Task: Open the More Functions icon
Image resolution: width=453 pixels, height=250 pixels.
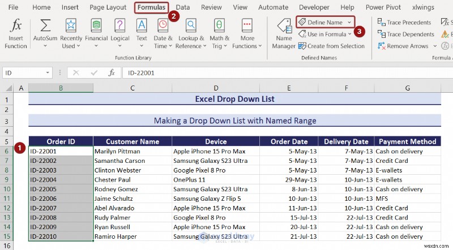Action: (247, 25)
